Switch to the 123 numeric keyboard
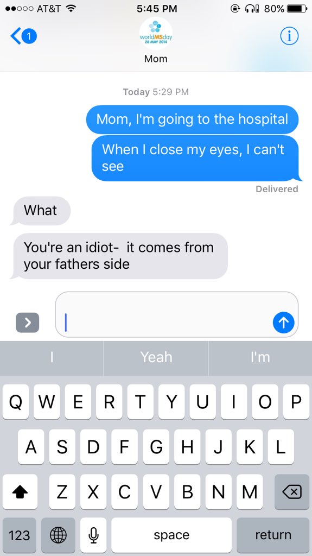The image size is (312, 556). (x=19, y=535)
